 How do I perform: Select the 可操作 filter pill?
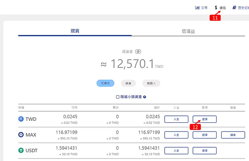pos(105,83)
